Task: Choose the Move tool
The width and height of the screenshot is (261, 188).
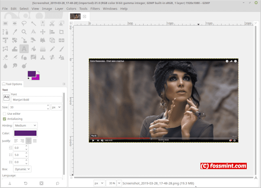Action: click(x=43, y=32)
